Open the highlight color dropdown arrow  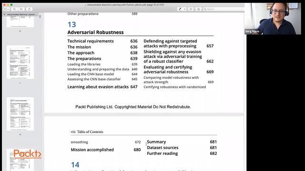coord(184,9)
